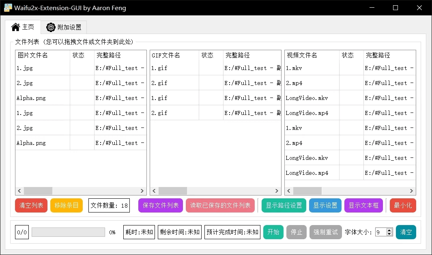The height and width of the screenshot is (255, 432).
Task: Click 保存文件列表 to save file list
Action: point(161,206)
